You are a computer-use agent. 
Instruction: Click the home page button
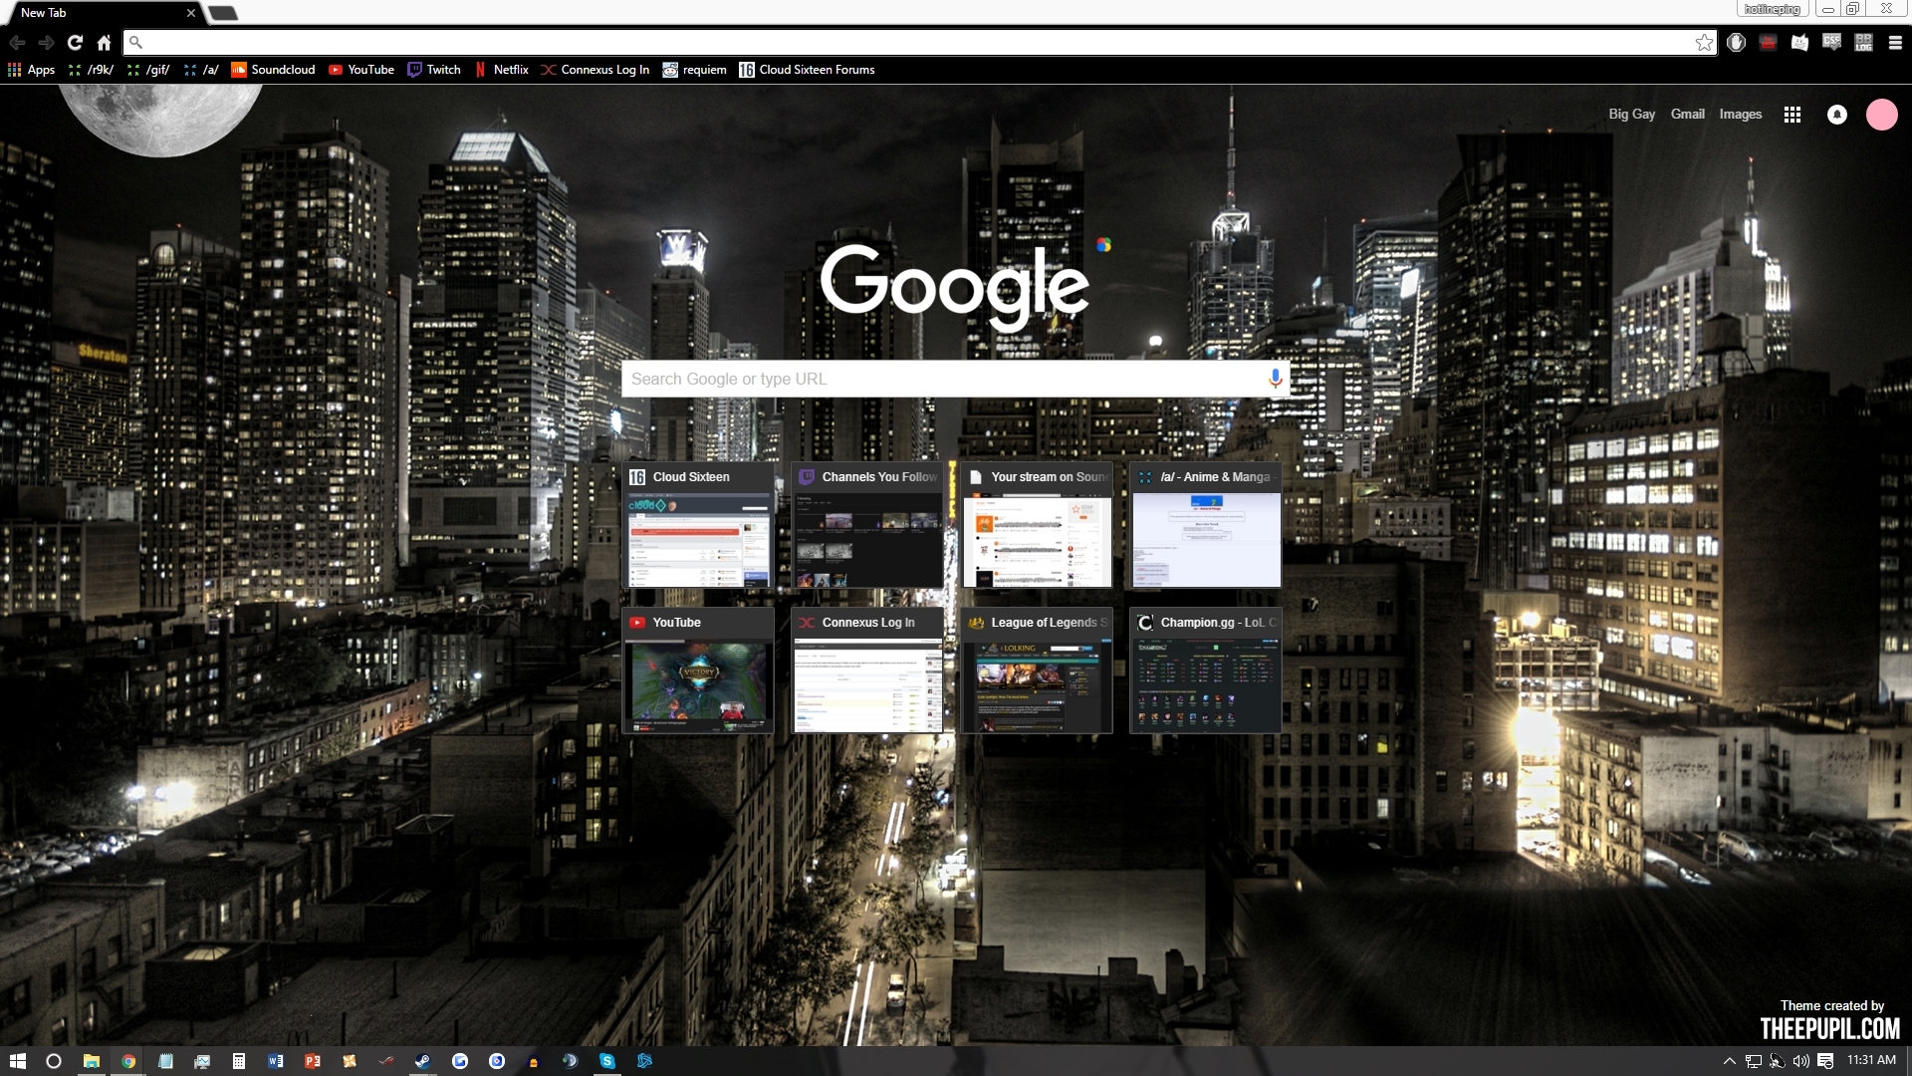pyautogui.click(x=104, y=42)
